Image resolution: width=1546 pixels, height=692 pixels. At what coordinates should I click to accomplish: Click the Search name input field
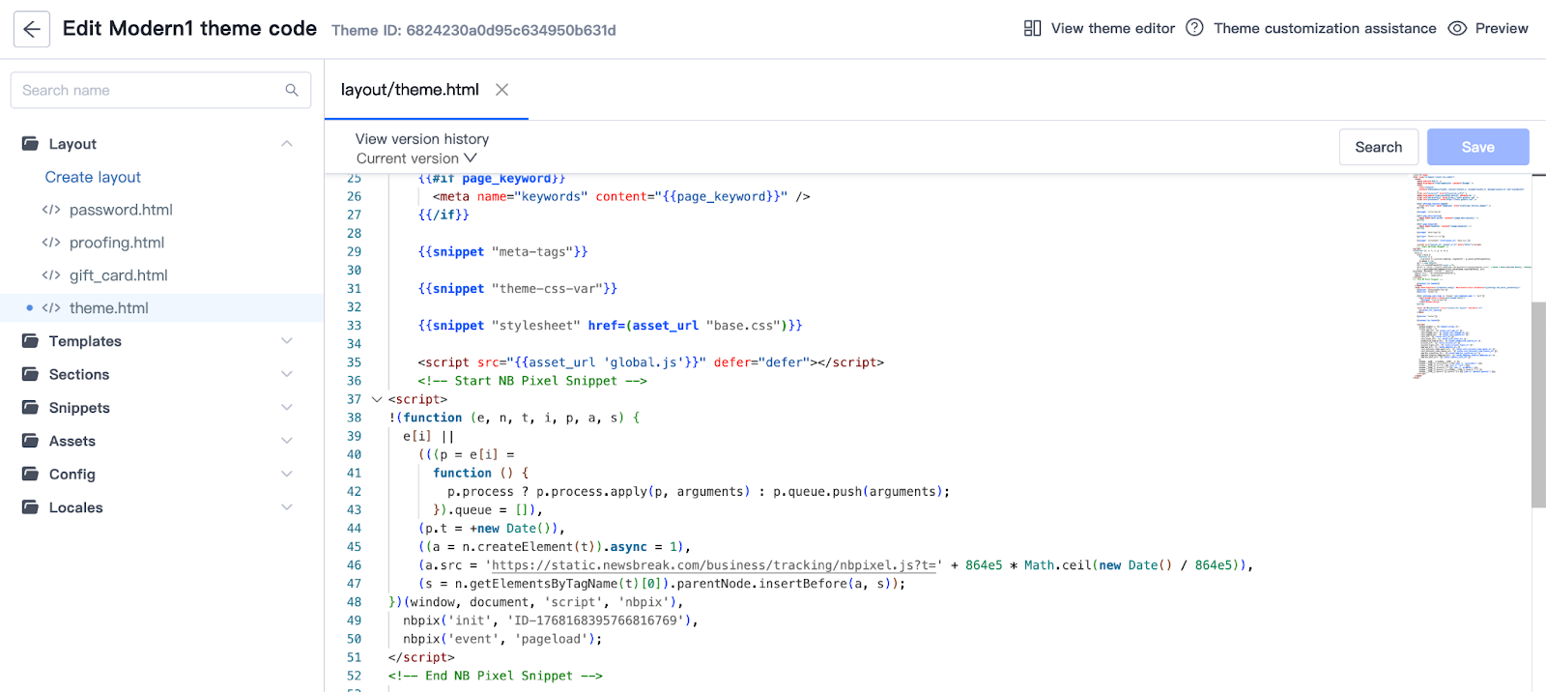tap(160, 90)
